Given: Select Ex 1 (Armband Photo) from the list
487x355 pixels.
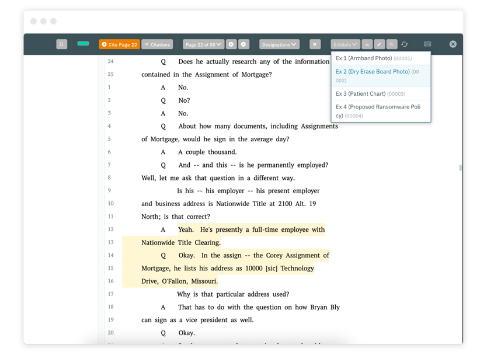Looking at the screenshot, I should (x=374, y=58).
